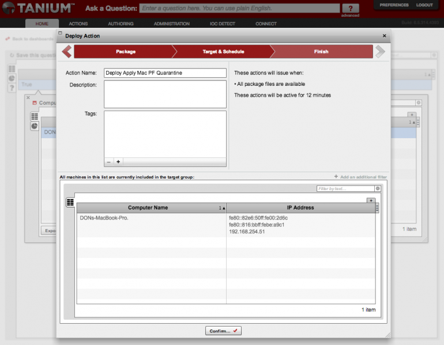
Task: Click Back to dashboards link
Action: coord(30,39)
